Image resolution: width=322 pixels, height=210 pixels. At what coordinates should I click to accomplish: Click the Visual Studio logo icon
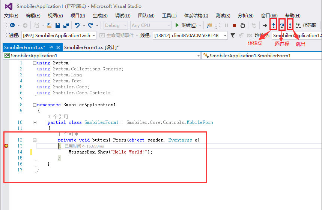point(9,6)
